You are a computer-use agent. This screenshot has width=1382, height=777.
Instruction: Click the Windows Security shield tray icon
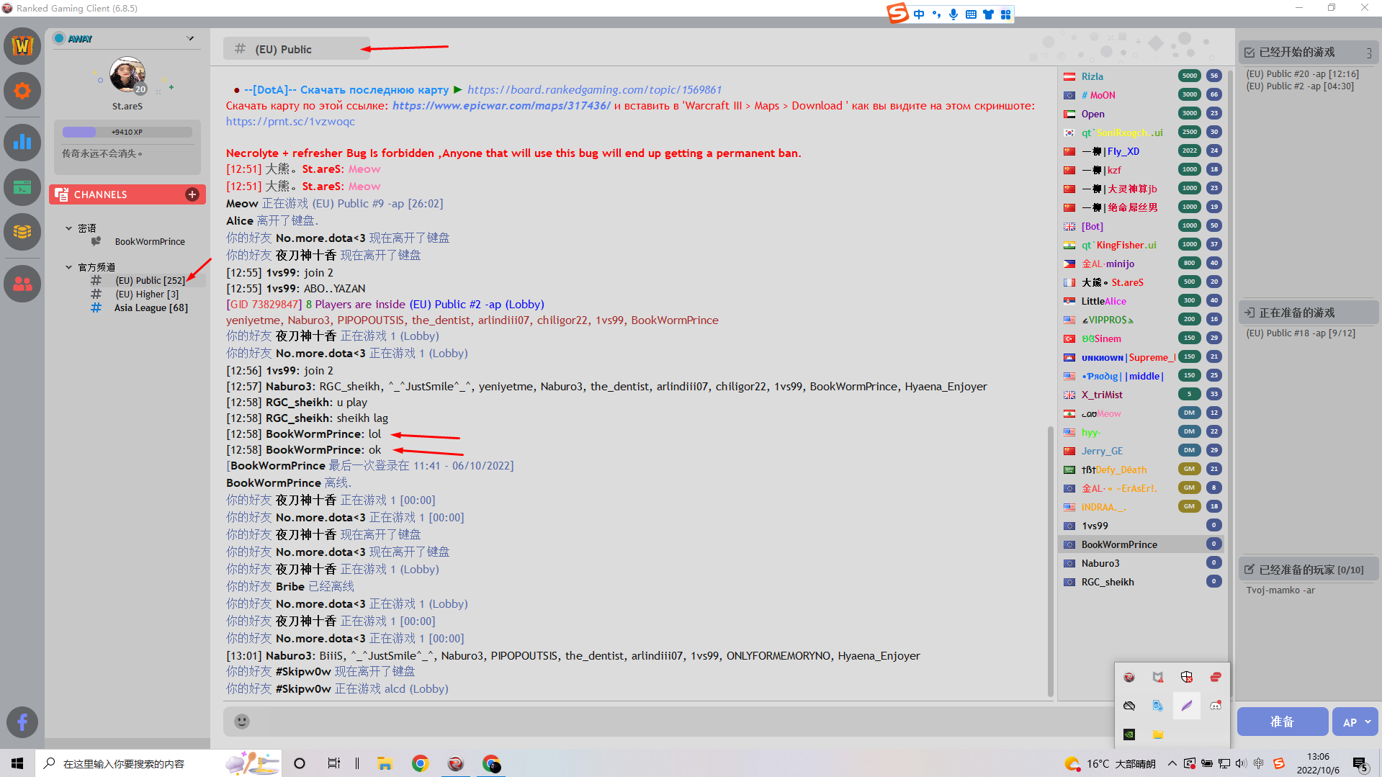pyautogui.click(x=1187, y=677)
